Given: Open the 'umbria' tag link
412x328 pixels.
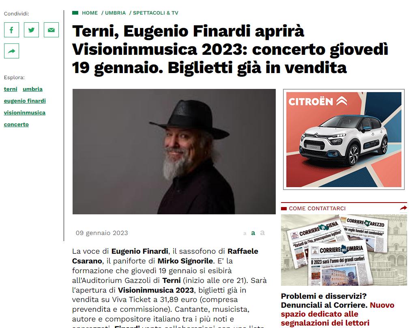Looking at the screenshot, I should pos(32,89).
